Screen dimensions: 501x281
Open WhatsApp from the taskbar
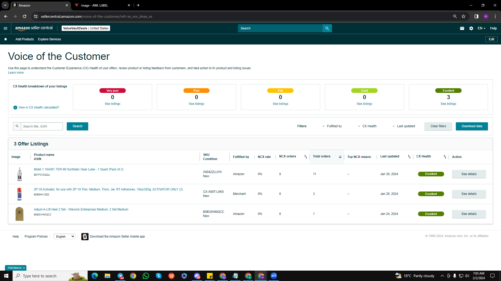pyautogui.click(x=146, y=276)
